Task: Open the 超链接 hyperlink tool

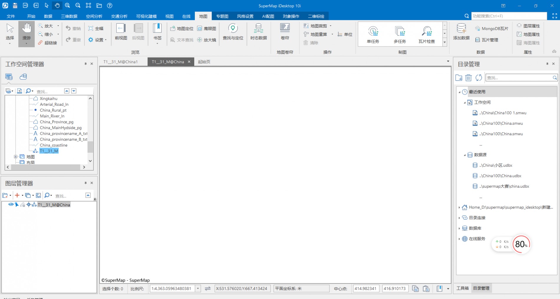Action: pyautogui.click(x=48, y=43)
